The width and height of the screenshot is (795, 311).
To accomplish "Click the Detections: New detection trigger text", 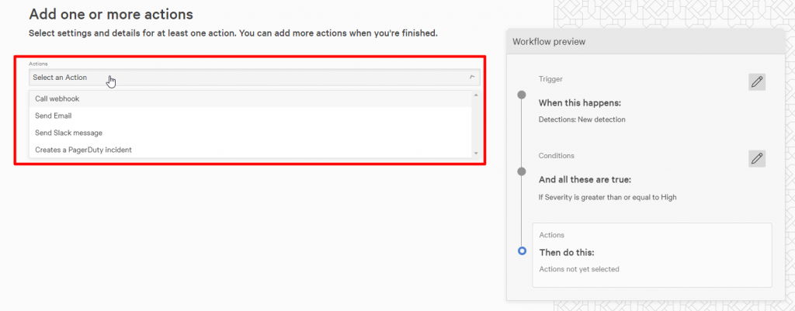I will [581, 119].
